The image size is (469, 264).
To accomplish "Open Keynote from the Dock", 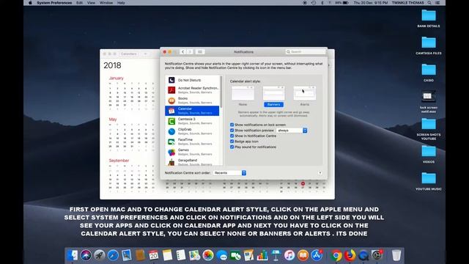I will (276, 255).
